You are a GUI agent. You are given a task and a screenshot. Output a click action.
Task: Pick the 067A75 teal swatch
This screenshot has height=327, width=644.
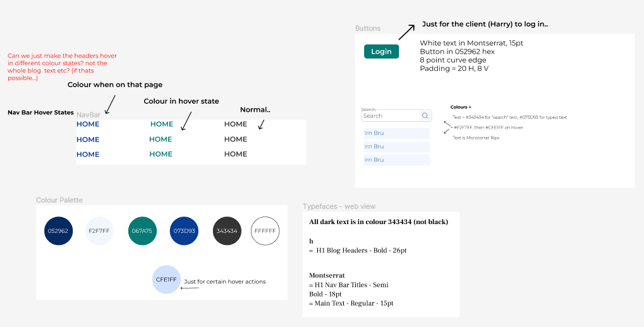click(x=142, y=231)
